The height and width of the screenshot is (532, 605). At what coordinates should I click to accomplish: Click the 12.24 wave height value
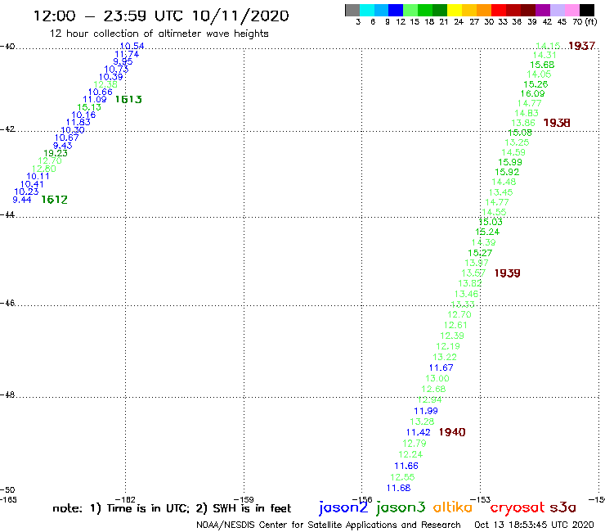coord(410,454)
